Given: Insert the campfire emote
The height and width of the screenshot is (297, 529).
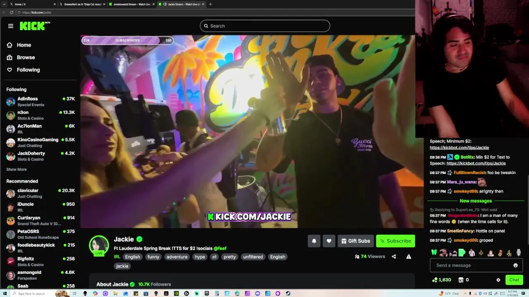Looking at the screenshot, I should (509, 252).
